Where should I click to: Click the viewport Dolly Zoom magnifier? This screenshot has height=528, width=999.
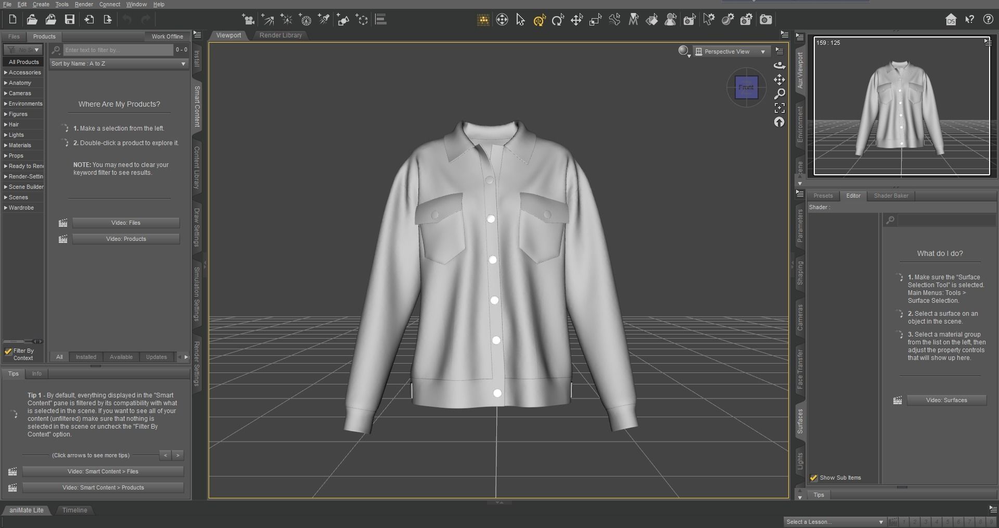pyautogui.click(x=779, y=94)
